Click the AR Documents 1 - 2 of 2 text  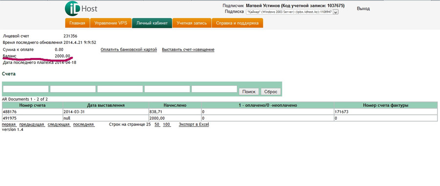pos(25,99)
